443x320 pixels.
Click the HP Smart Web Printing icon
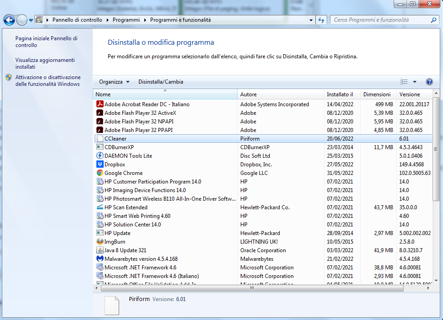(x=100, y=216)
